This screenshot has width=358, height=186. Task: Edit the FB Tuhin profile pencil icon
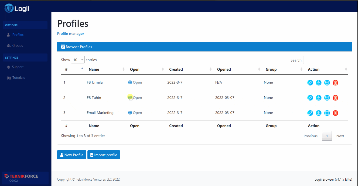tap(310, 98)
